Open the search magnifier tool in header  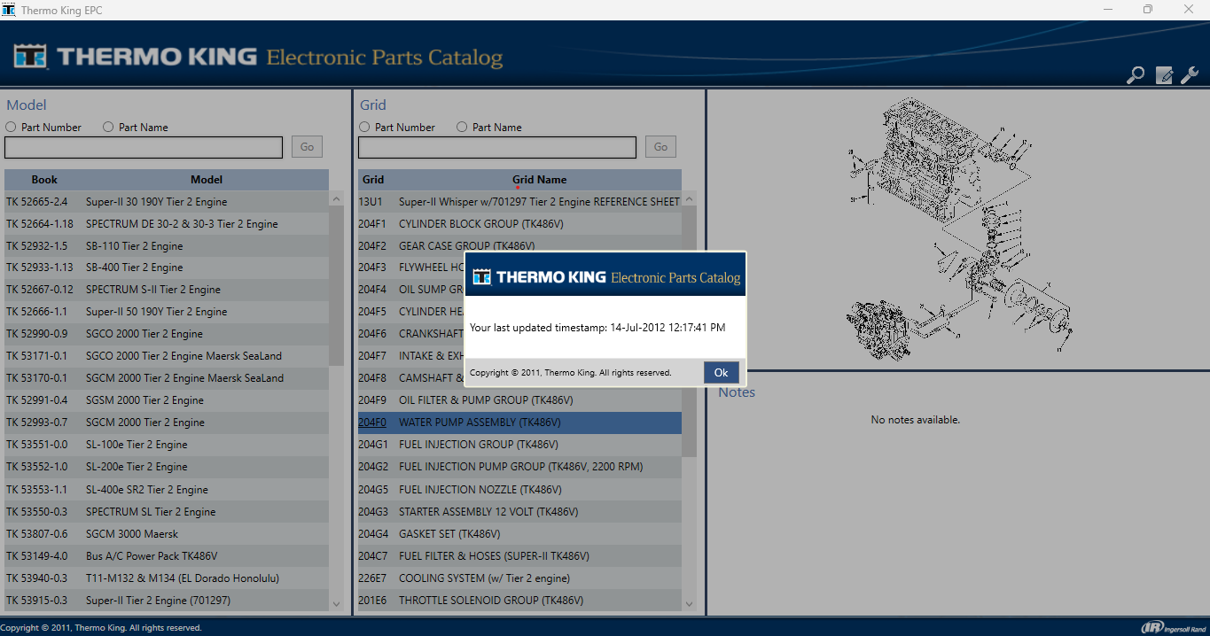tap(1136, 75)
